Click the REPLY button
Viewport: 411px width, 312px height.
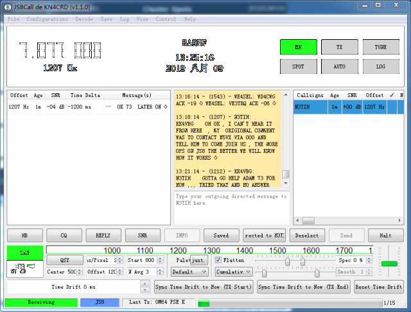103,235
